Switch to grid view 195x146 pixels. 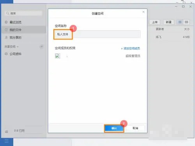click(186, 22)
